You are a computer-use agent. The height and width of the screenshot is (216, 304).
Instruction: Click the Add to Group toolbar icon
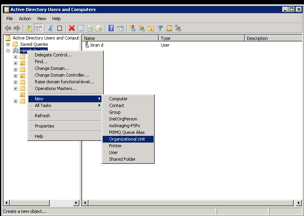pyautogui.click(x=178, y=28)
